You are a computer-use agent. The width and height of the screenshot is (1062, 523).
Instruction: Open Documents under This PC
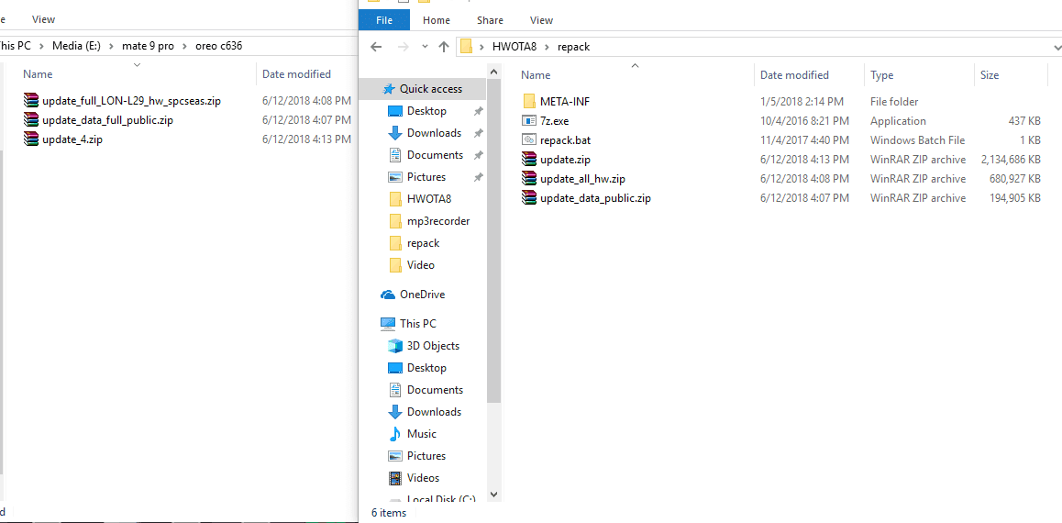click(435, 390)
